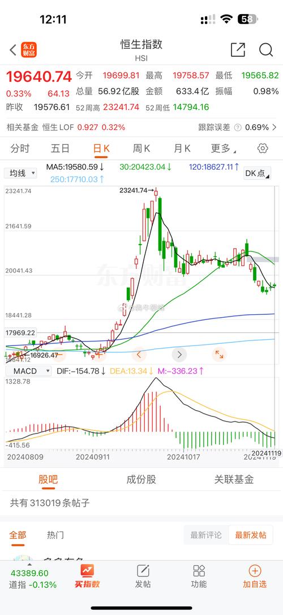Viewport: 283px width, 615px height.
Task: Tap 共有313019条帖子 count text
Action: [50, 503]
